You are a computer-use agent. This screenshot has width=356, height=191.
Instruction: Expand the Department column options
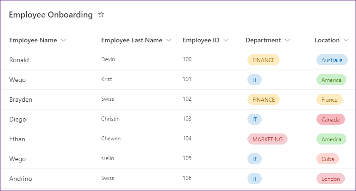point(287,41)
